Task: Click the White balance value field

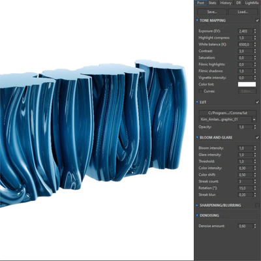Action: point(245,44)
